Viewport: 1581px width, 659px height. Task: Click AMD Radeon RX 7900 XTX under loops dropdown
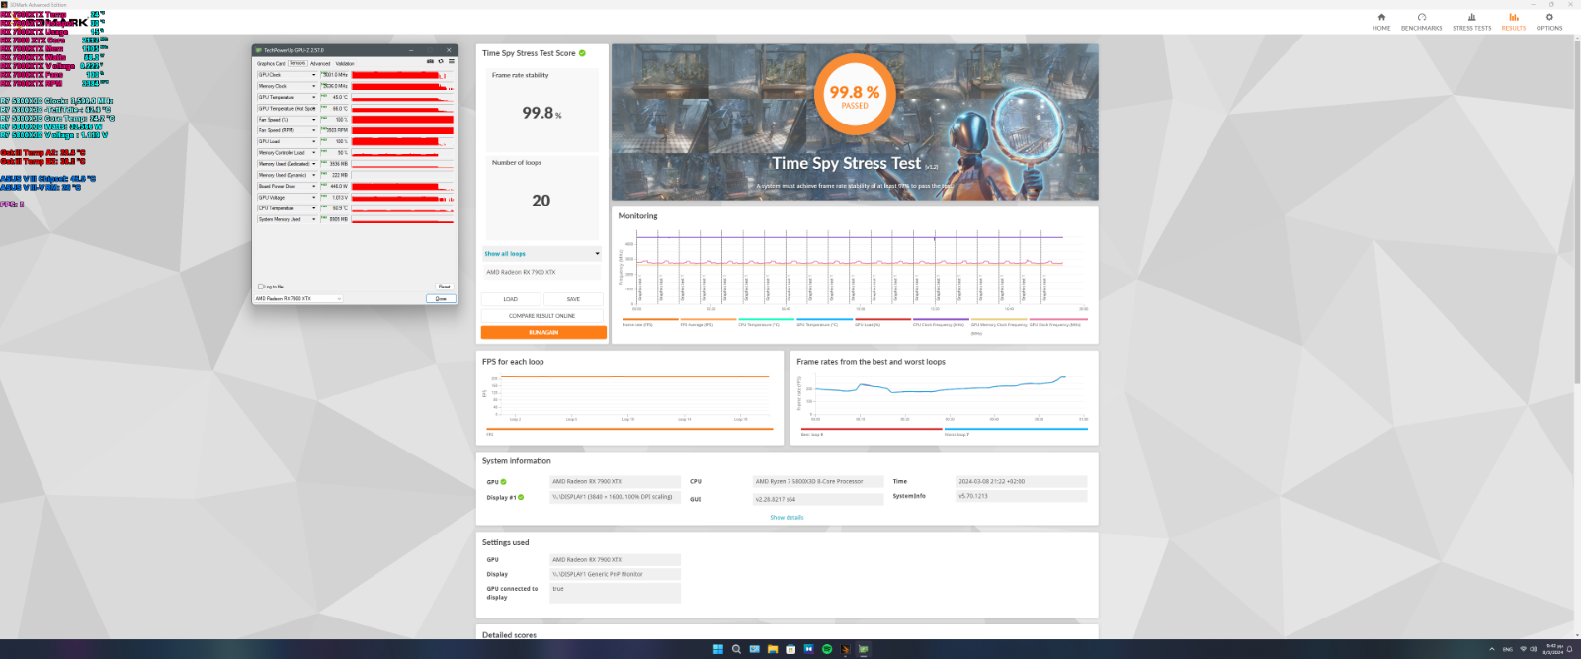click(541, 272)
